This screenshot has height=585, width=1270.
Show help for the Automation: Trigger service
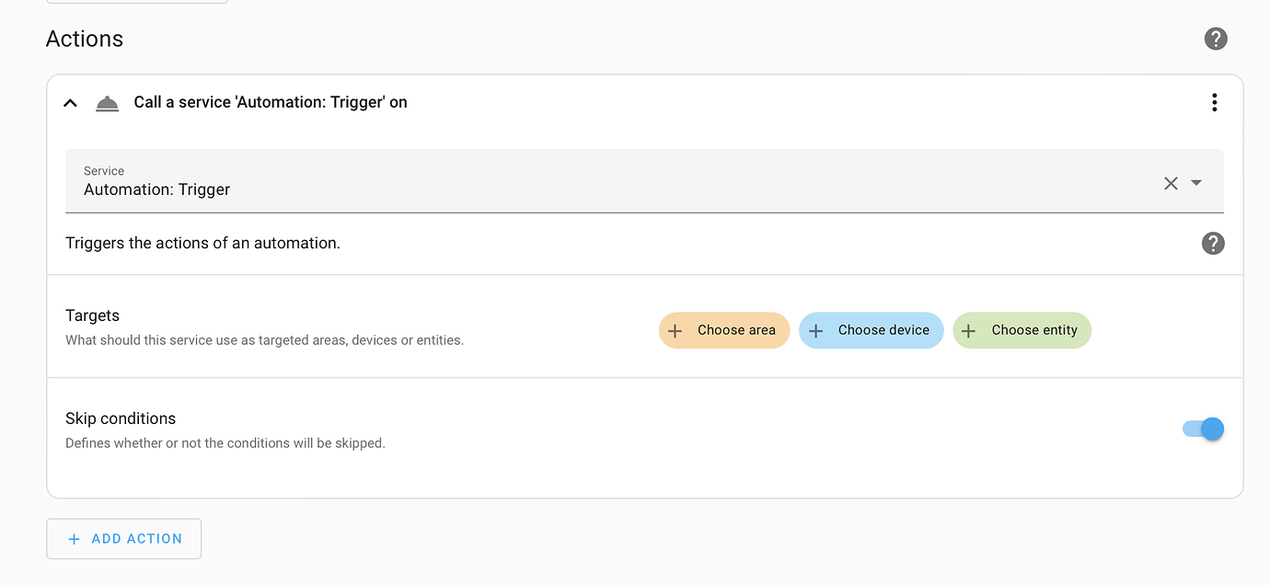point(1213,244)
